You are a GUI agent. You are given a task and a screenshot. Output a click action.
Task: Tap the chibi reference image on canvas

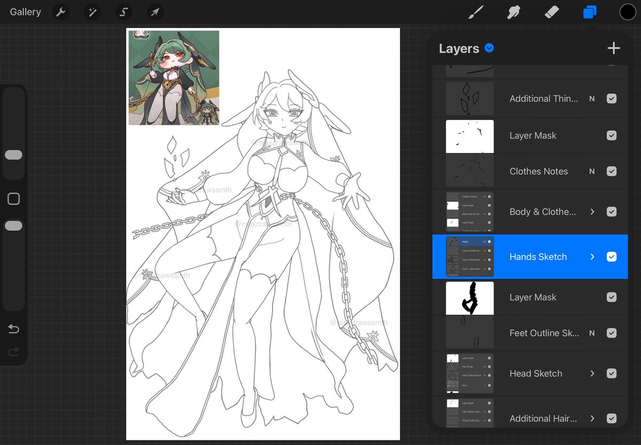[174, 77]
